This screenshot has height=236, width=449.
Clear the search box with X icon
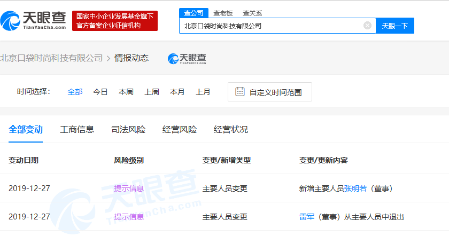pyautogui.click(x=367, y=26)
